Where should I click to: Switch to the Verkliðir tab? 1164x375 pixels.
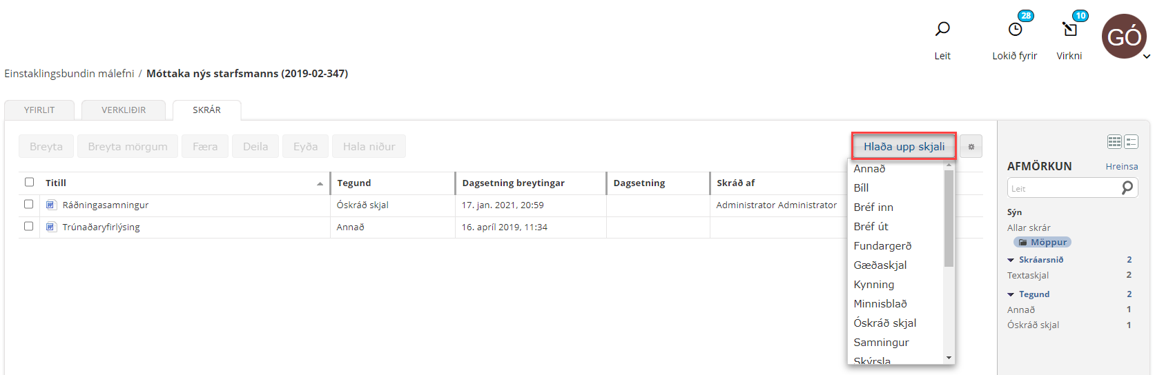124,110
